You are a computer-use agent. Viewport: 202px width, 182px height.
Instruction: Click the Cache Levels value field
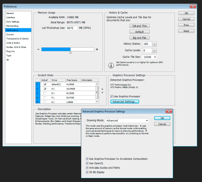147,51
